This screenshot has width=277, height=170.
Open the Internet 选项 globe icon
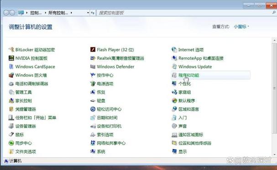[x=174, y=50]
